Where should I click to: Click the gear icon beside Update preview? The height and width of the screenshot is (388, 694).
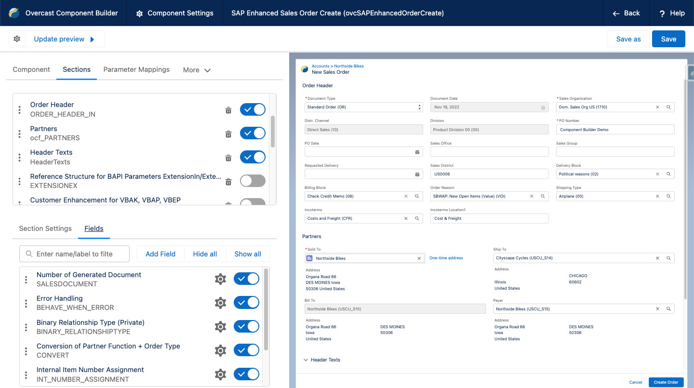click(17, 39)
